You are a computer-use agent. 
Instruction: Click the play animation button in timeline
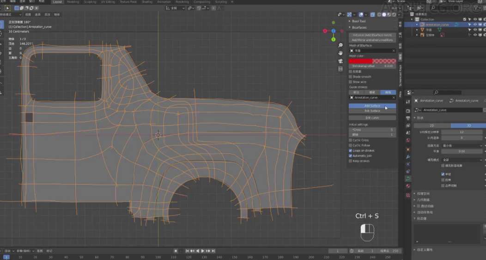[x=203, y=251]
